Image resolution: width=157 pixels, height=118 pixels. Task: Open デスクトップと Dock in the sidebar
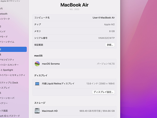[9, 83]
